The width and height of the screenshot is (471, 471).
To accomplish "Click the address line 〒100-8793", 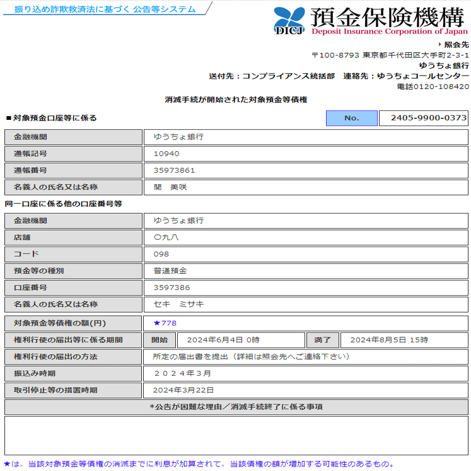I will (390, 55).
